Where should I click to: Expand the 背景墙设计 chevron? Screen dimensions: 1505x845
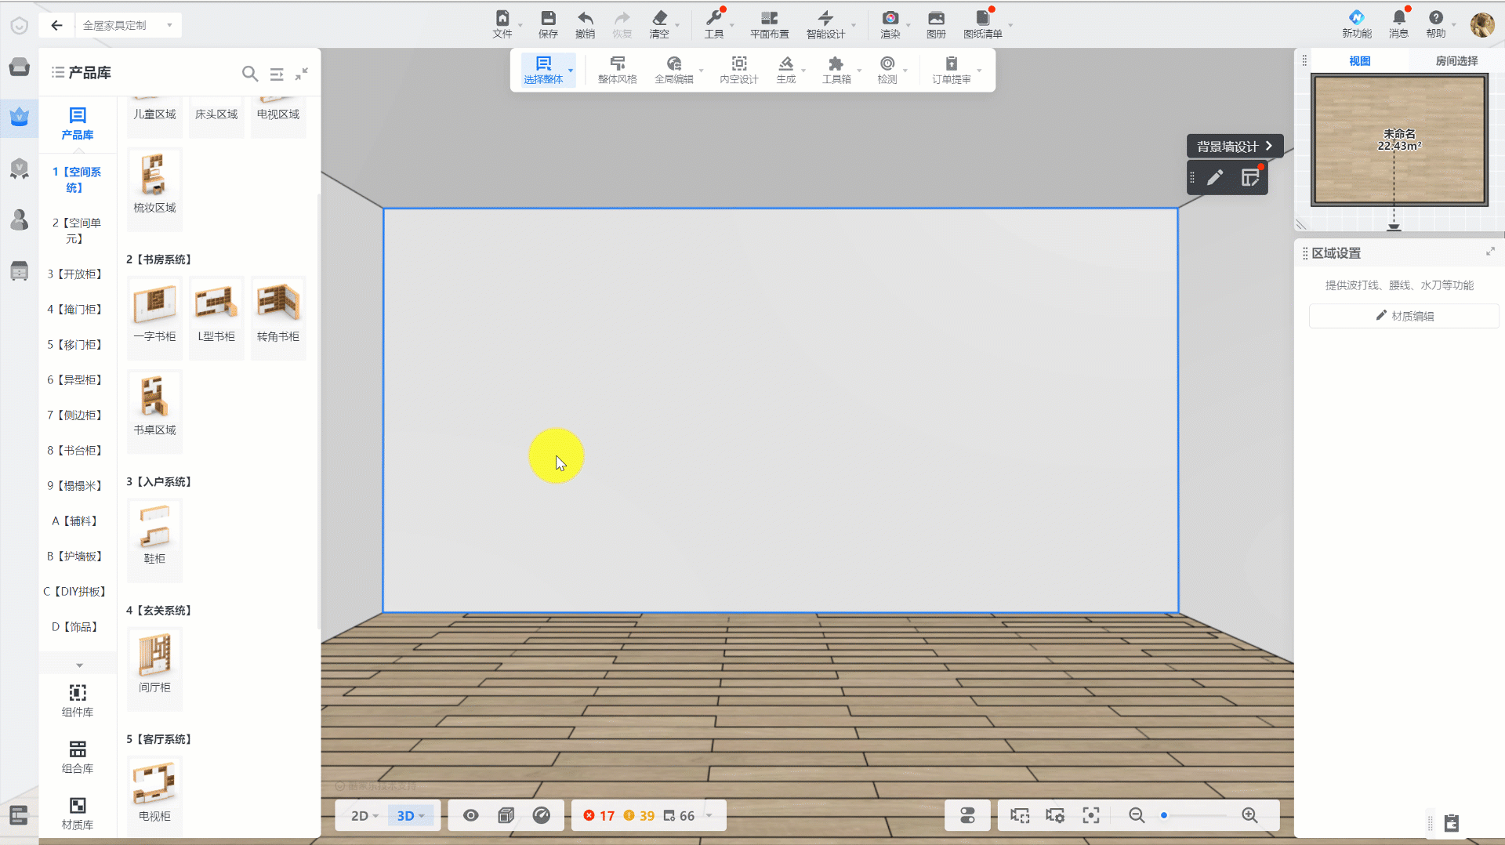point(1268,146)
